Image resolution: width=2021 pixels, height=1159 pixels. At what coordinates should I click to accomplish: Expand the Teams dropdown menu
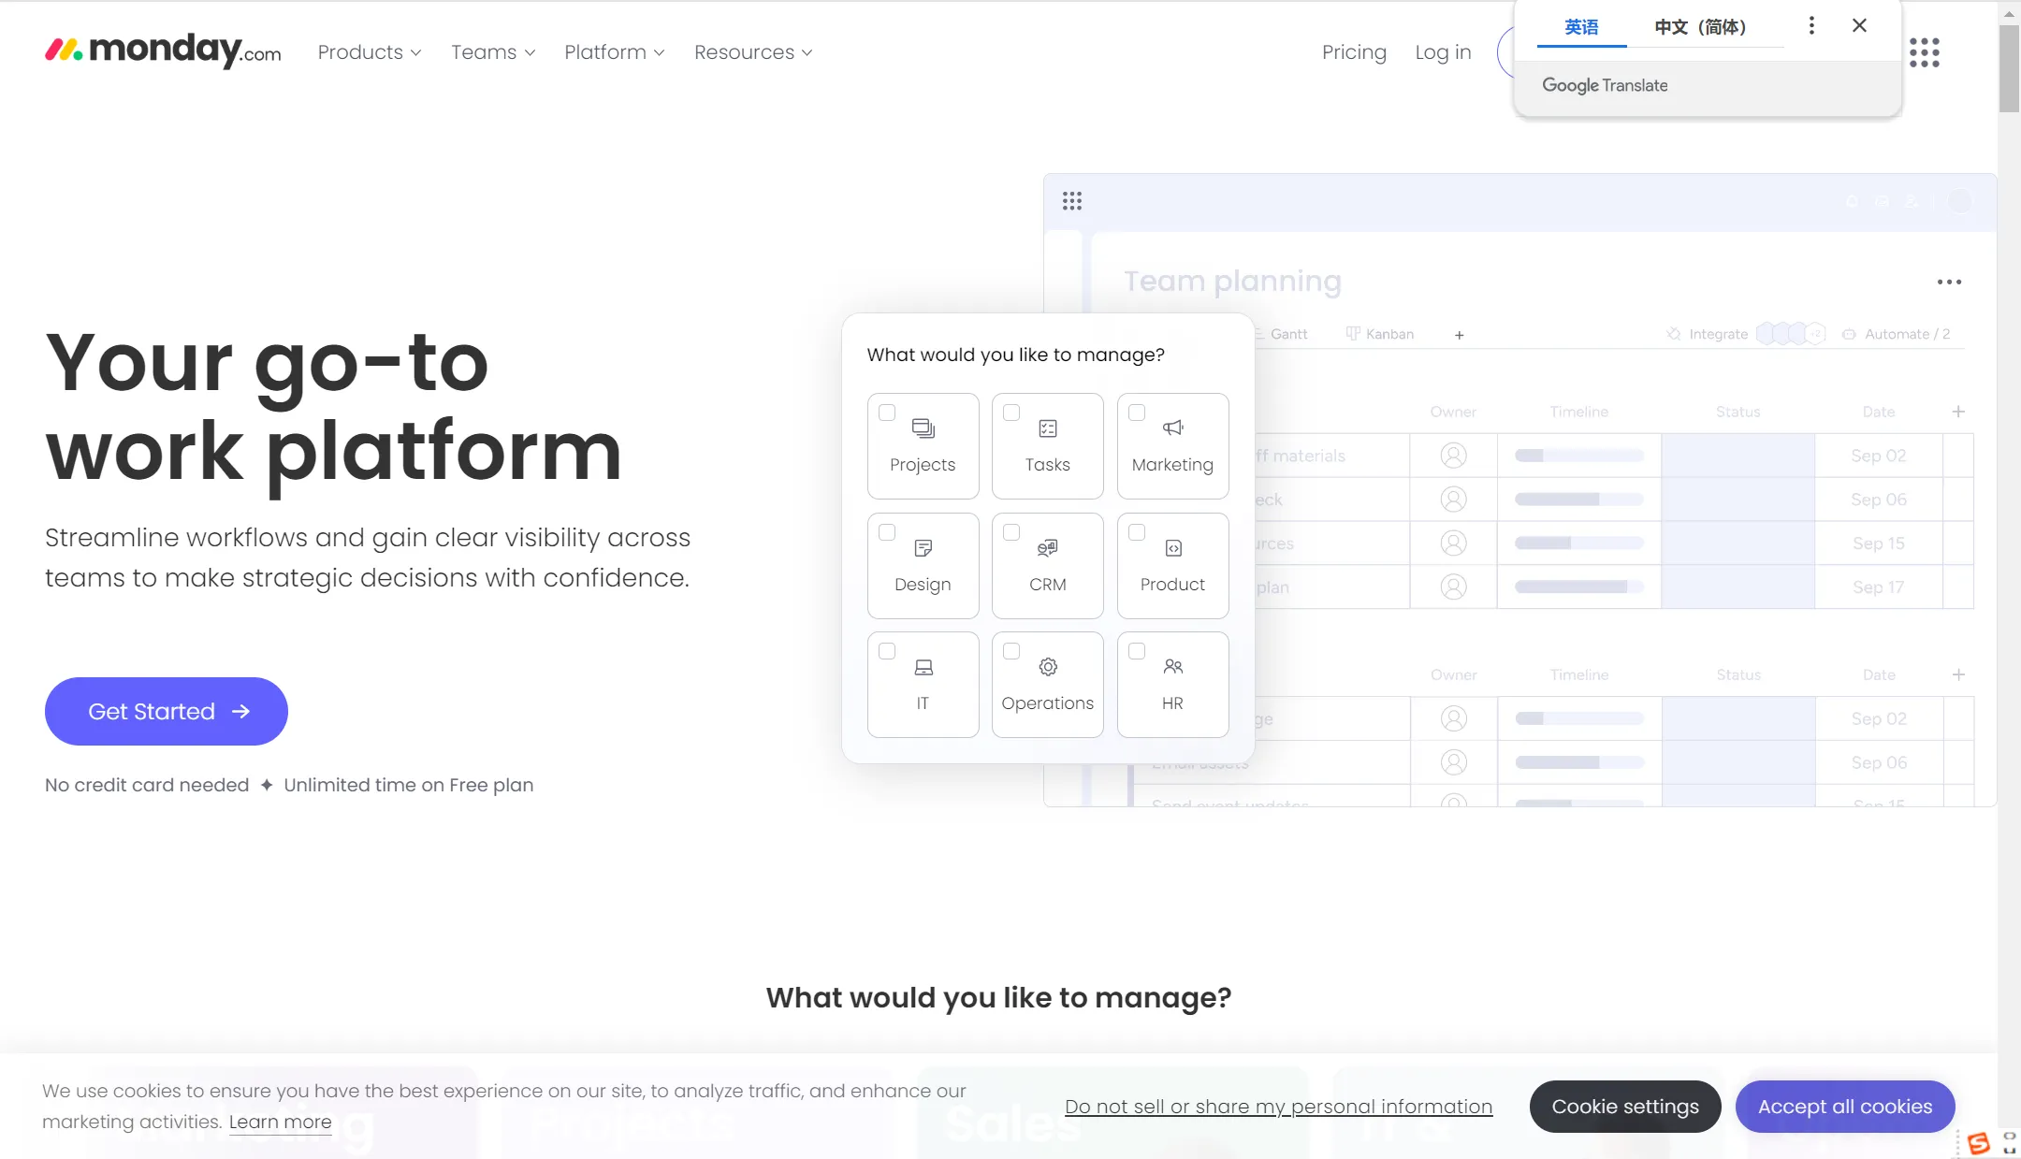pyautogui.click(x=493, y=52)
